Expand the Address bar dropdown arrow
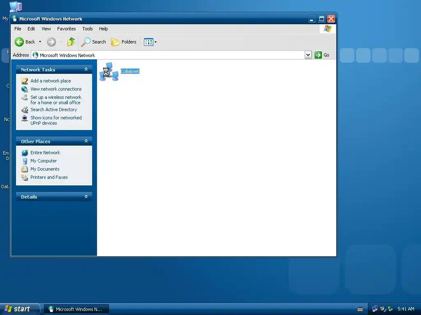Image resolution: width=421 pixels, height=315 pixels. coord(308,55)
